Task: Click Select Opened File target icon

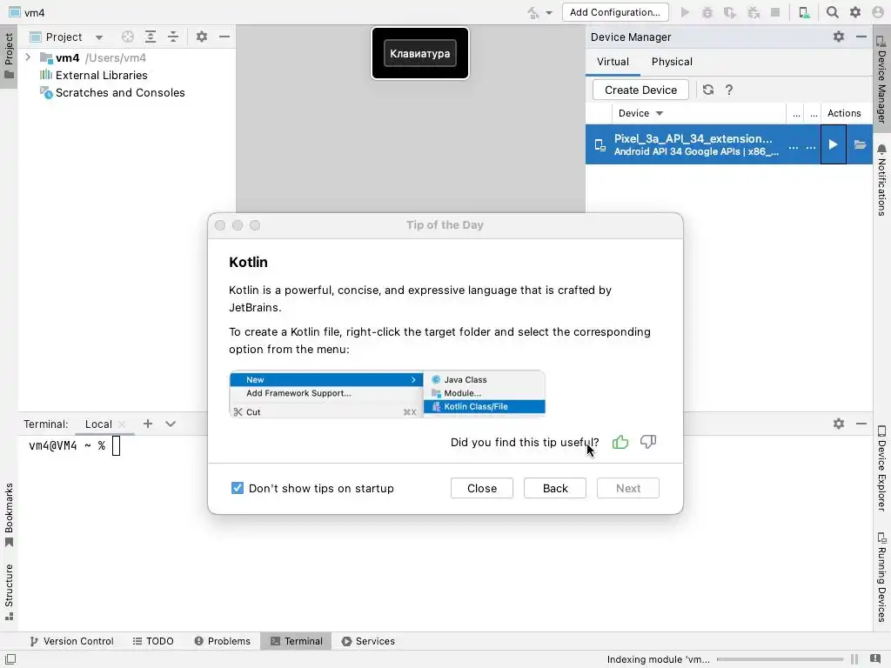Action: tap(128, 37)
